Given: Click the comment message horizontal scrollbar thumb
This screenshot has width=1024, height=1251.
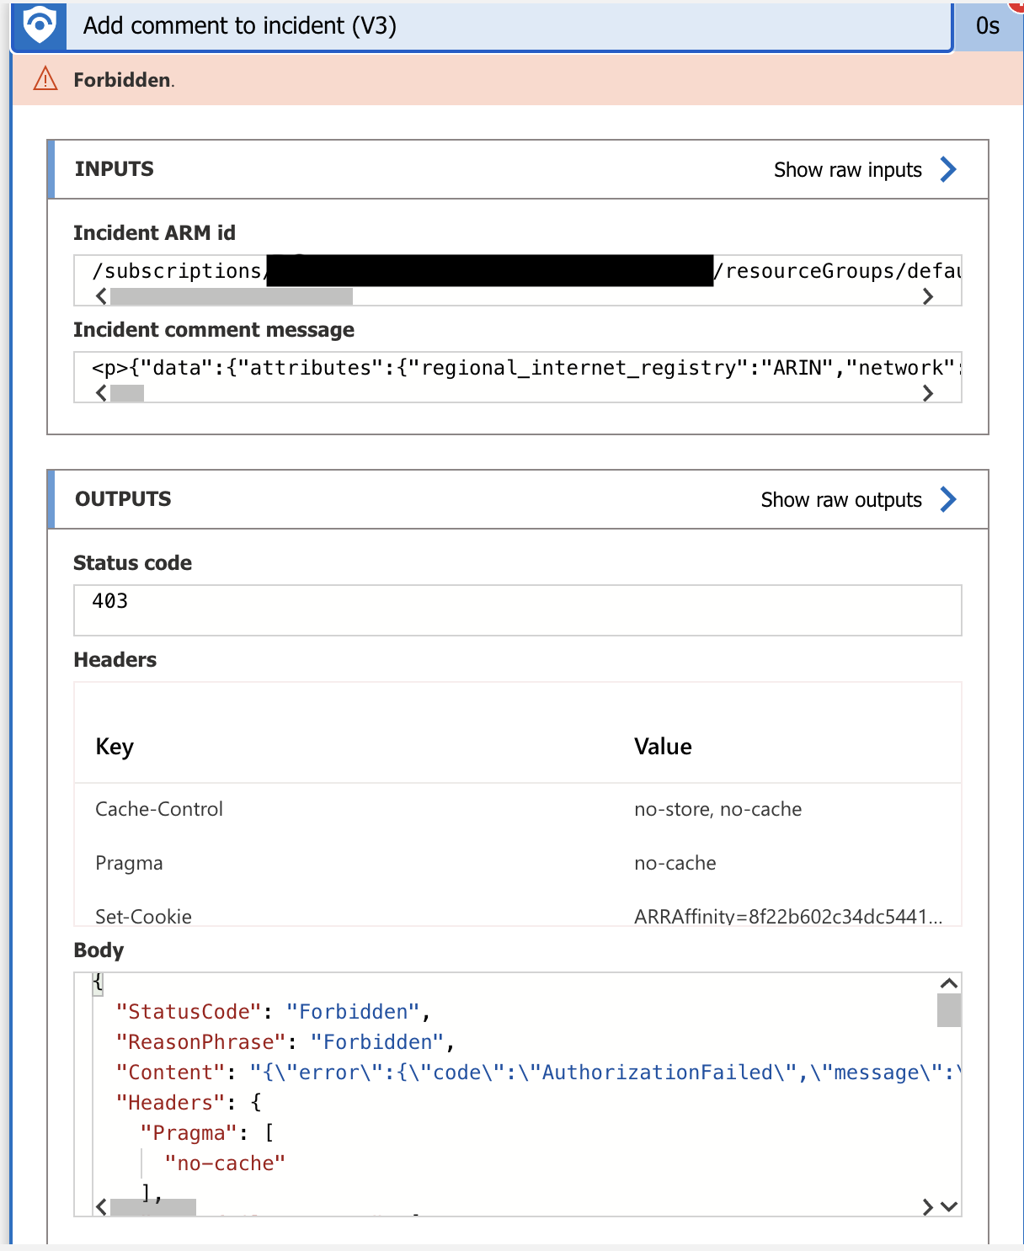Looking at the screenshot, I should click(127, 393).
